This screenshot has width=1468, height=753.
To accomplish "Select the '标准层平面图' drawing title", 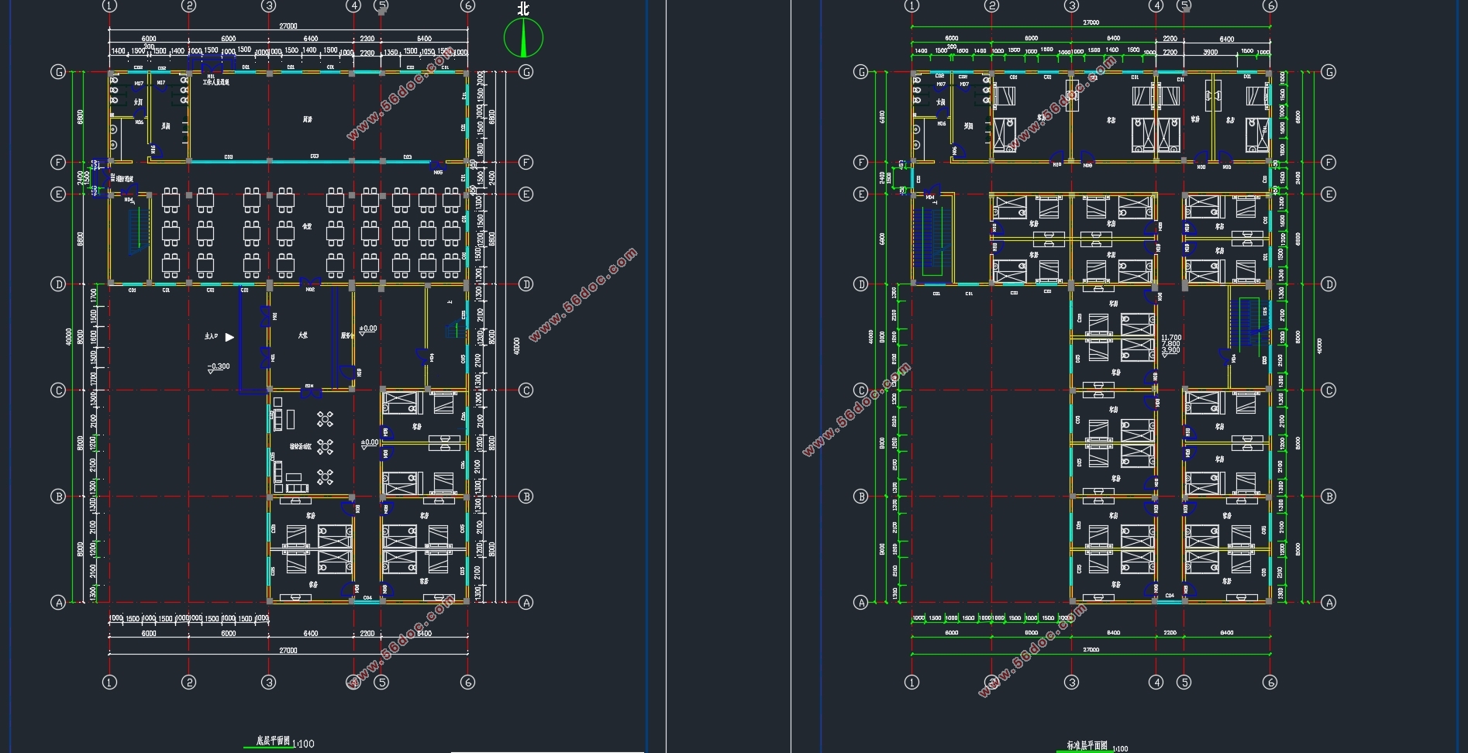I will pos(1087,745).
